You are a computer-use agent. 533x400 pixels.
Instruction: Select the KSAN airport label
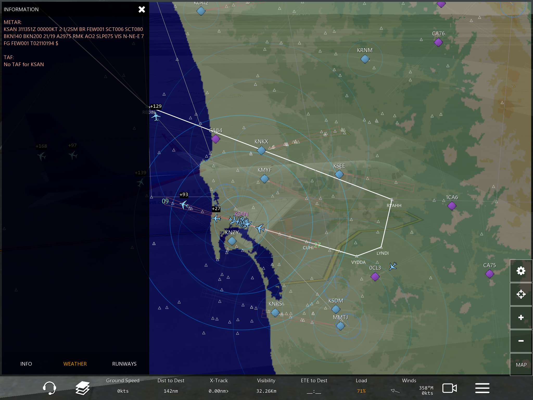point(241,214)
